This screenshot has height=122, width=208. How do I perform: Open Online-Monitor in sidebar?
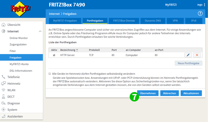(x=19, y=38)
